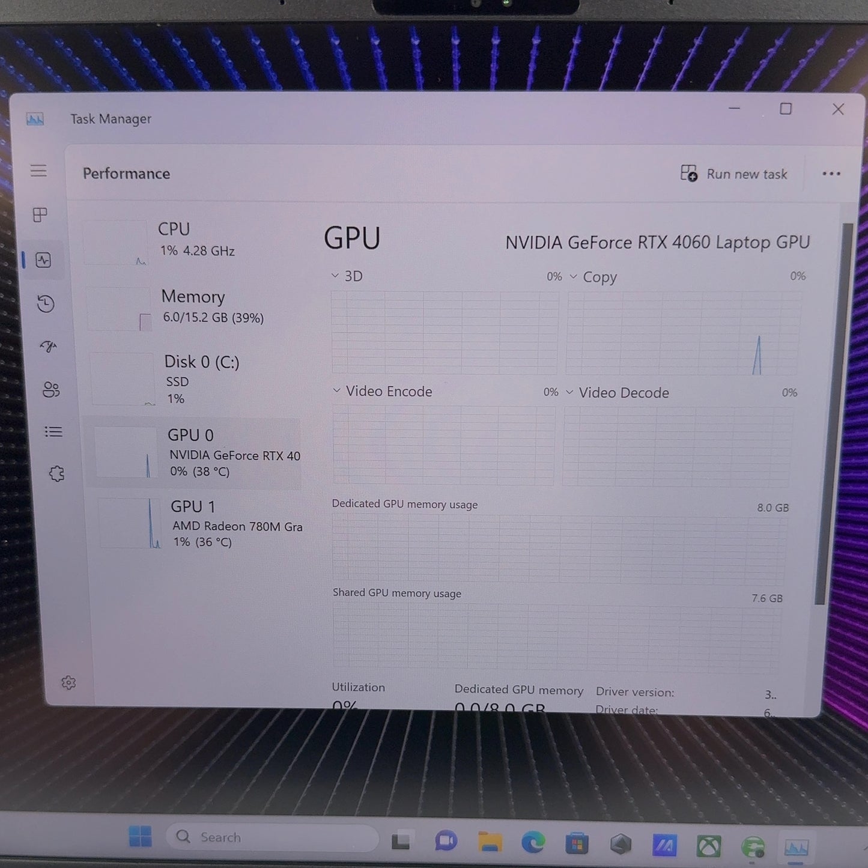Launch Microsoft Edge from the taskbar
Image resolution: width=868 pixels, height=868 pixels.
click(x=533, y=843)
